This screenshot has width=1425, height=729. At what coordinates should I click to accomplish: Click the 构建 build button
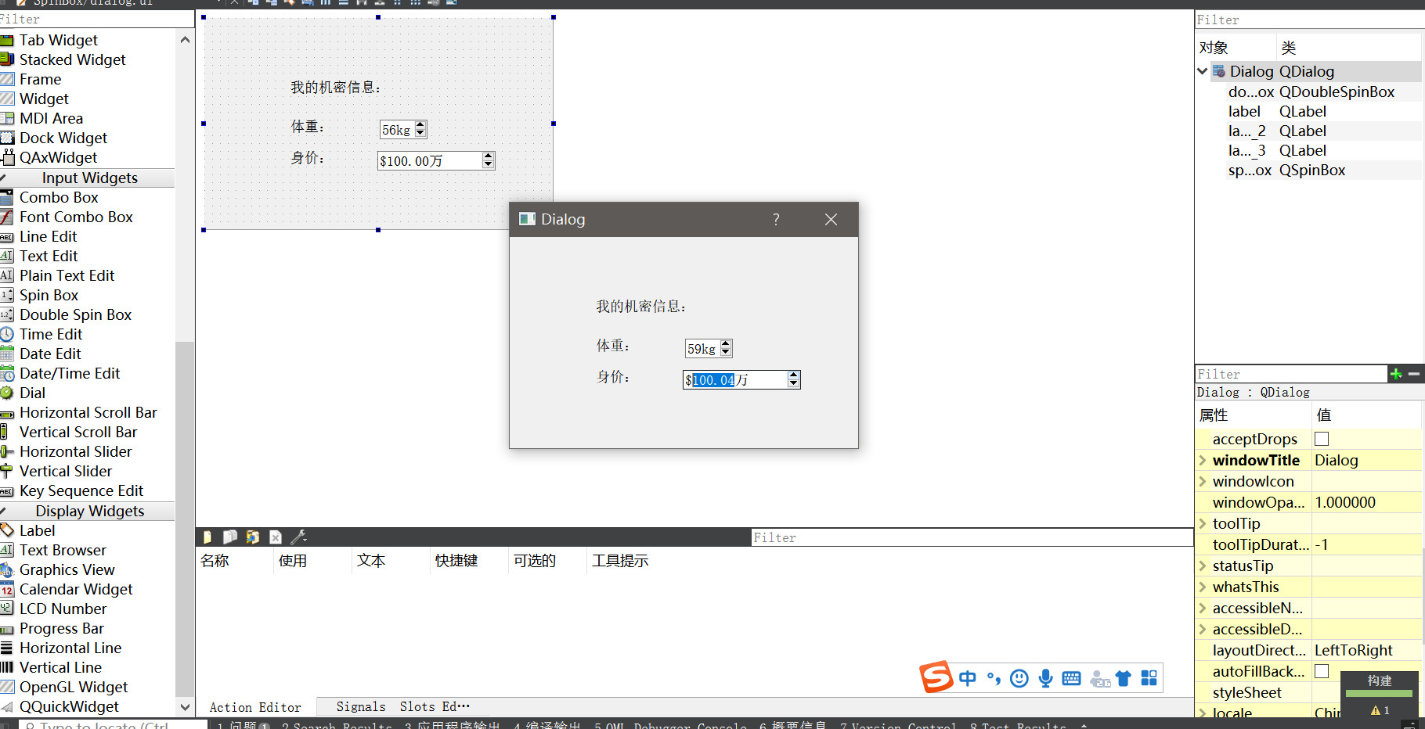[1379, 681]
